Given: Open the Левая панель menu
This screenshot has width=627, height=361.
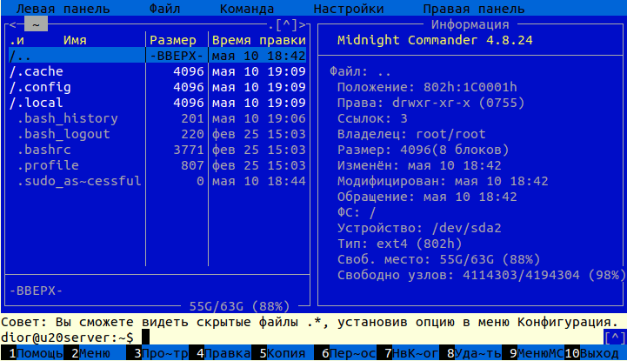Looking at the screenshot, I should [63, 9].
